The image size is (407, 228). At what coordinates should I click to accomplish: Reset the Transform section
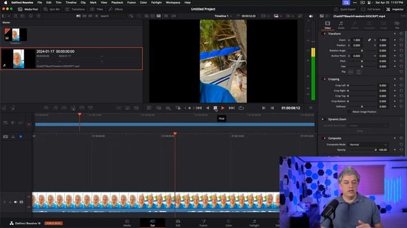tap(401, 34)
